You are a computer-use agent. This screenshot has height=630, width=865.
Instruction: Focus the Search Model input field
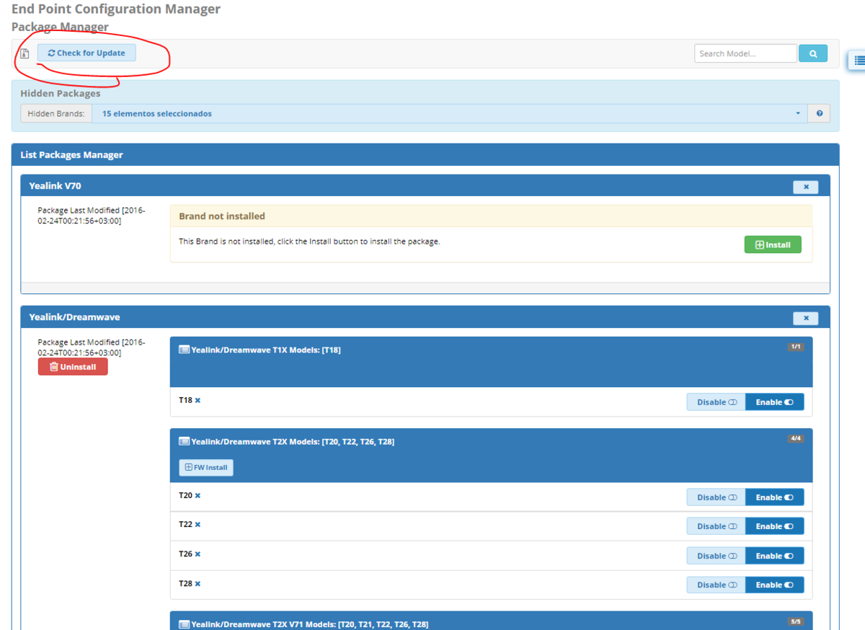tap(745, 53)
